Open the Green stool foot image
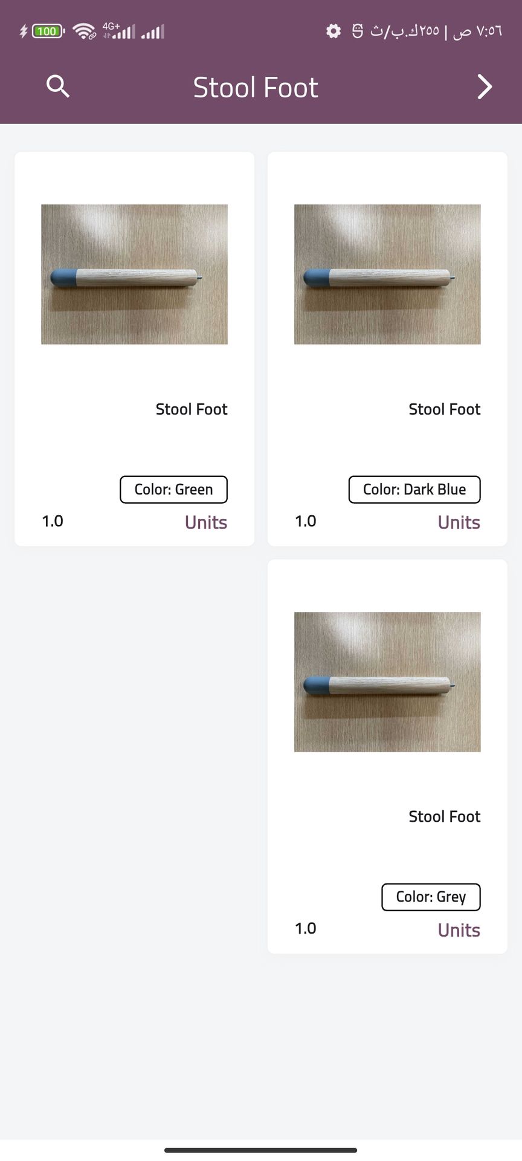Image resolution: width=522 pixels, height=1161 pixels. 134,274
